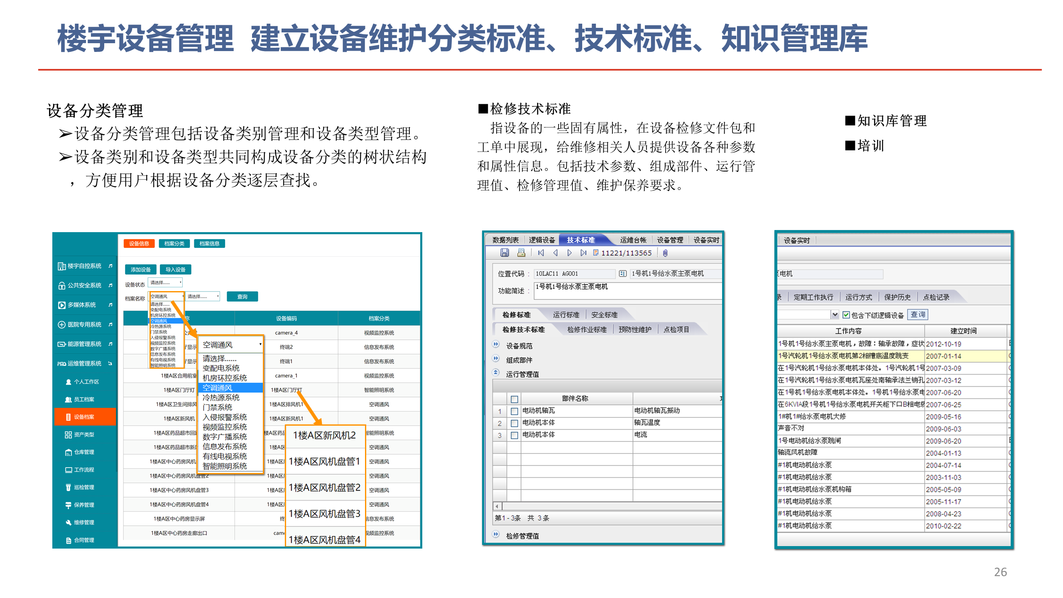1063x598 pixels.
Task: Click the 公共安全系统 lock icon
Action: click(61, 286)
